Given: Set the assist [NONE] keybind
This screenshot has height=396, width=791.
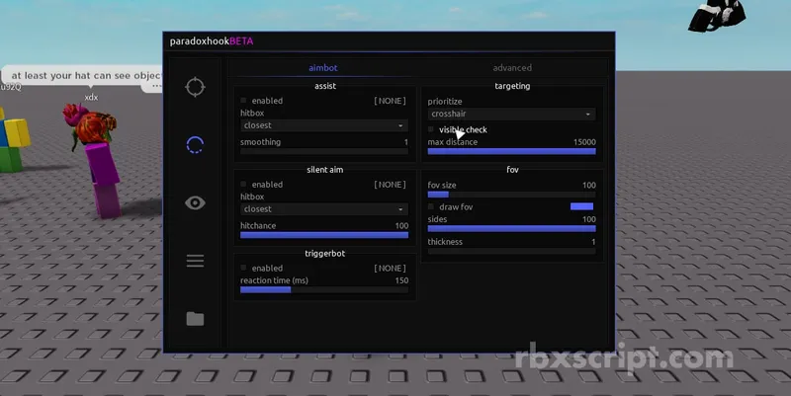Looking at the screenshot, I should [x=390, y=101].
